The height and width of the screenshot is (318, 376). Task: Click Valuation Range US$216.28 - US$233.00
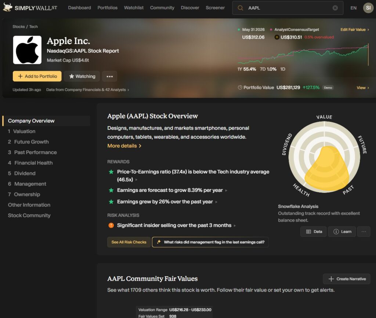point(174,310)
